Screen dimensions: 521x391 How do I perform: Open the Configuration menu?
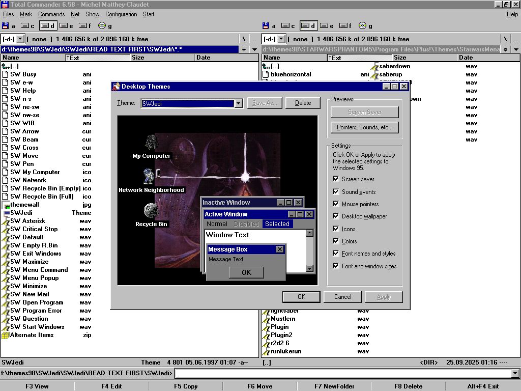point(121,14)
